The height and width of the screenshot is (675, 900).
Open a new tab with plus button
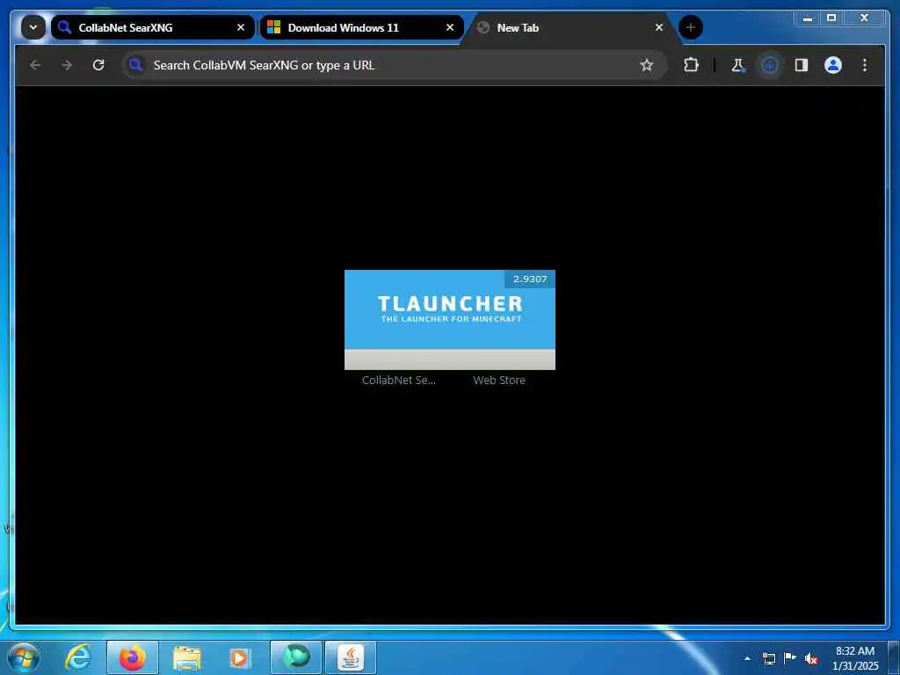click(691, 27)
